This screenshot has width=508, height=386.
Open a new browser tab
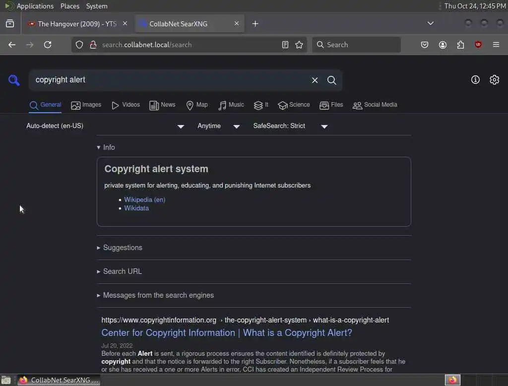click(x=255, y=24)
